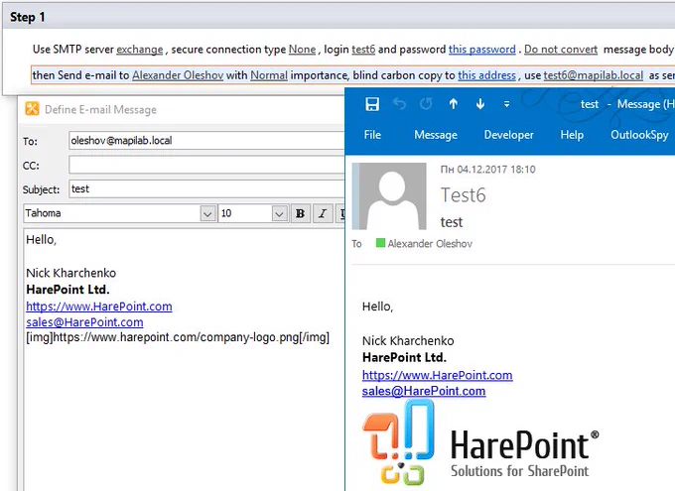Toggle Bold formatting in Define E-mail Message

coord(300,213)
